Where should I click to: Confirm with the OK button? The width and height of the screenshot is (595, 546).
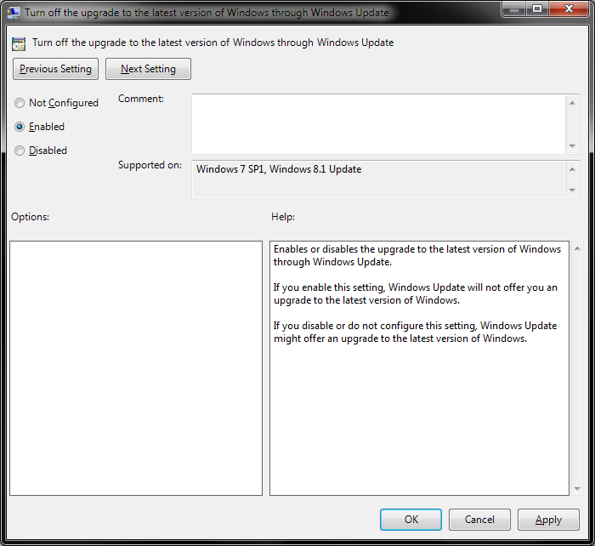411,520
